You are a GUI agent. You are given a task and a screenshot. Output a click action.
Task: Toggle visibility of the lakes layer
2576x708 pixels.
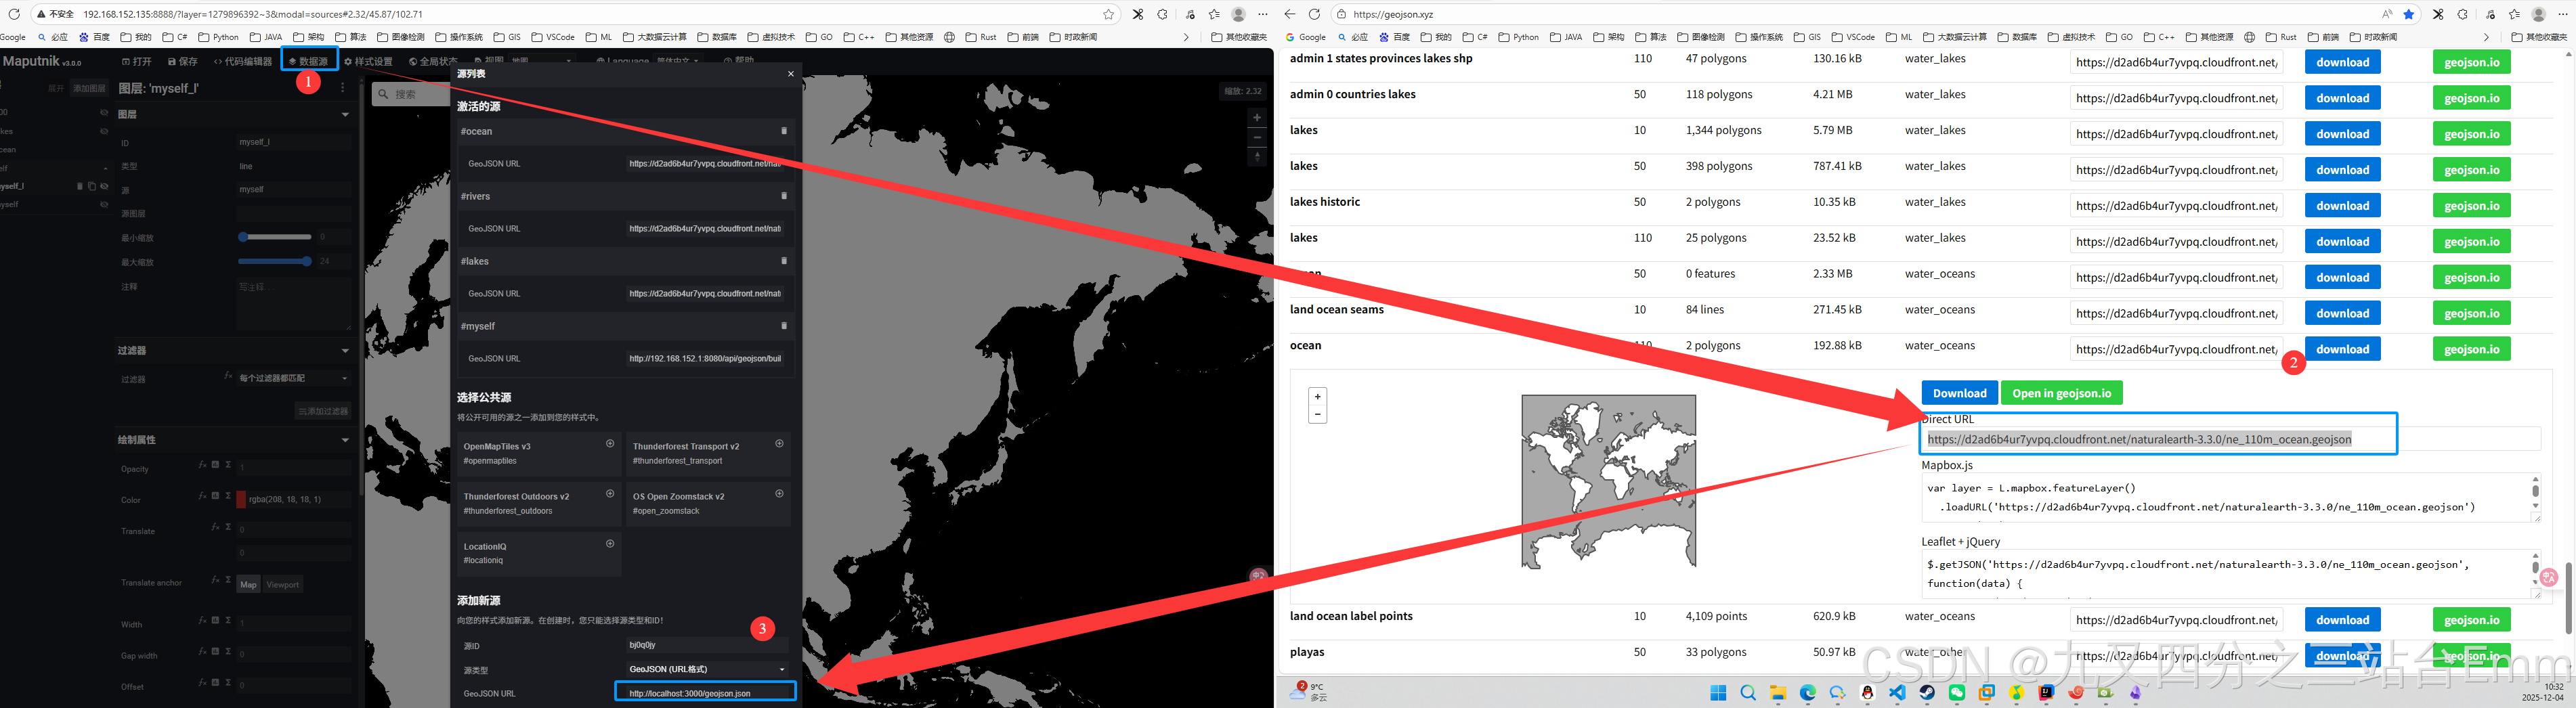(104, 131)
